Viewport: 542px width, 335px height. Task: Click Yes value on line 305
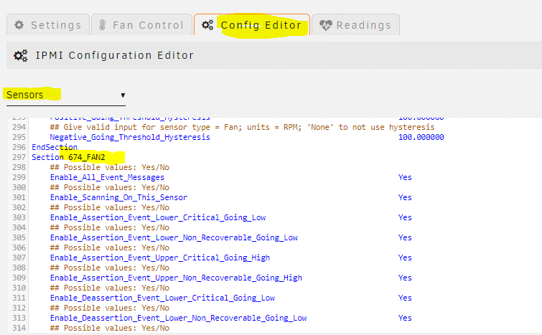405,237
